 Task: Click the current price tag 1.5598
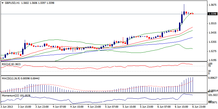click(212, 14)
